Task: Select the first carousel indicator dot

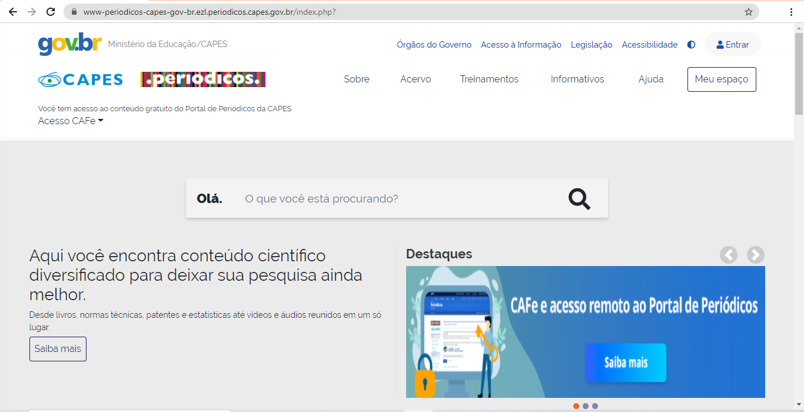Action: point(576,406)
